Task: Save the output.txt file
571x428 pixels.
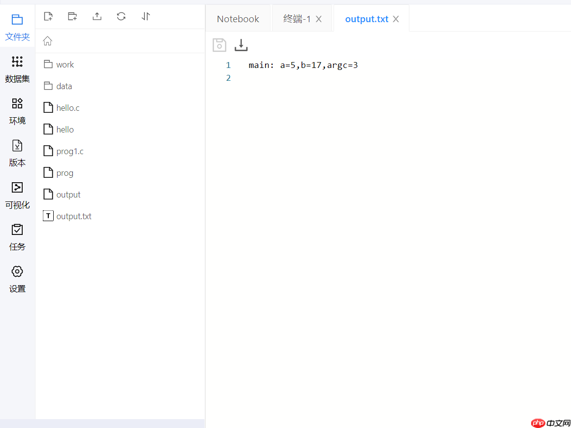Action: pyautogui.click(x=219, y=45)
